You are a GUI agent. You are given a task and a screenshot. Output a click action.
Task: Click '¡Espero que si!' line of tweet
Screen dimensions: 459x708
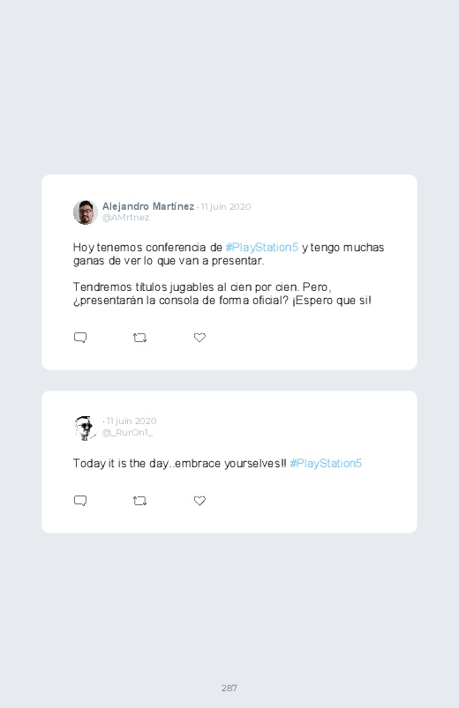click(x=332, y=301)
